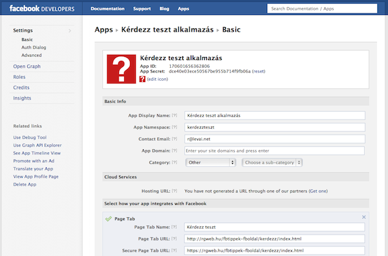The image size is (388, 256).
Task: Click help [?] next to Contact Email
Action: [x=175, y=139]
